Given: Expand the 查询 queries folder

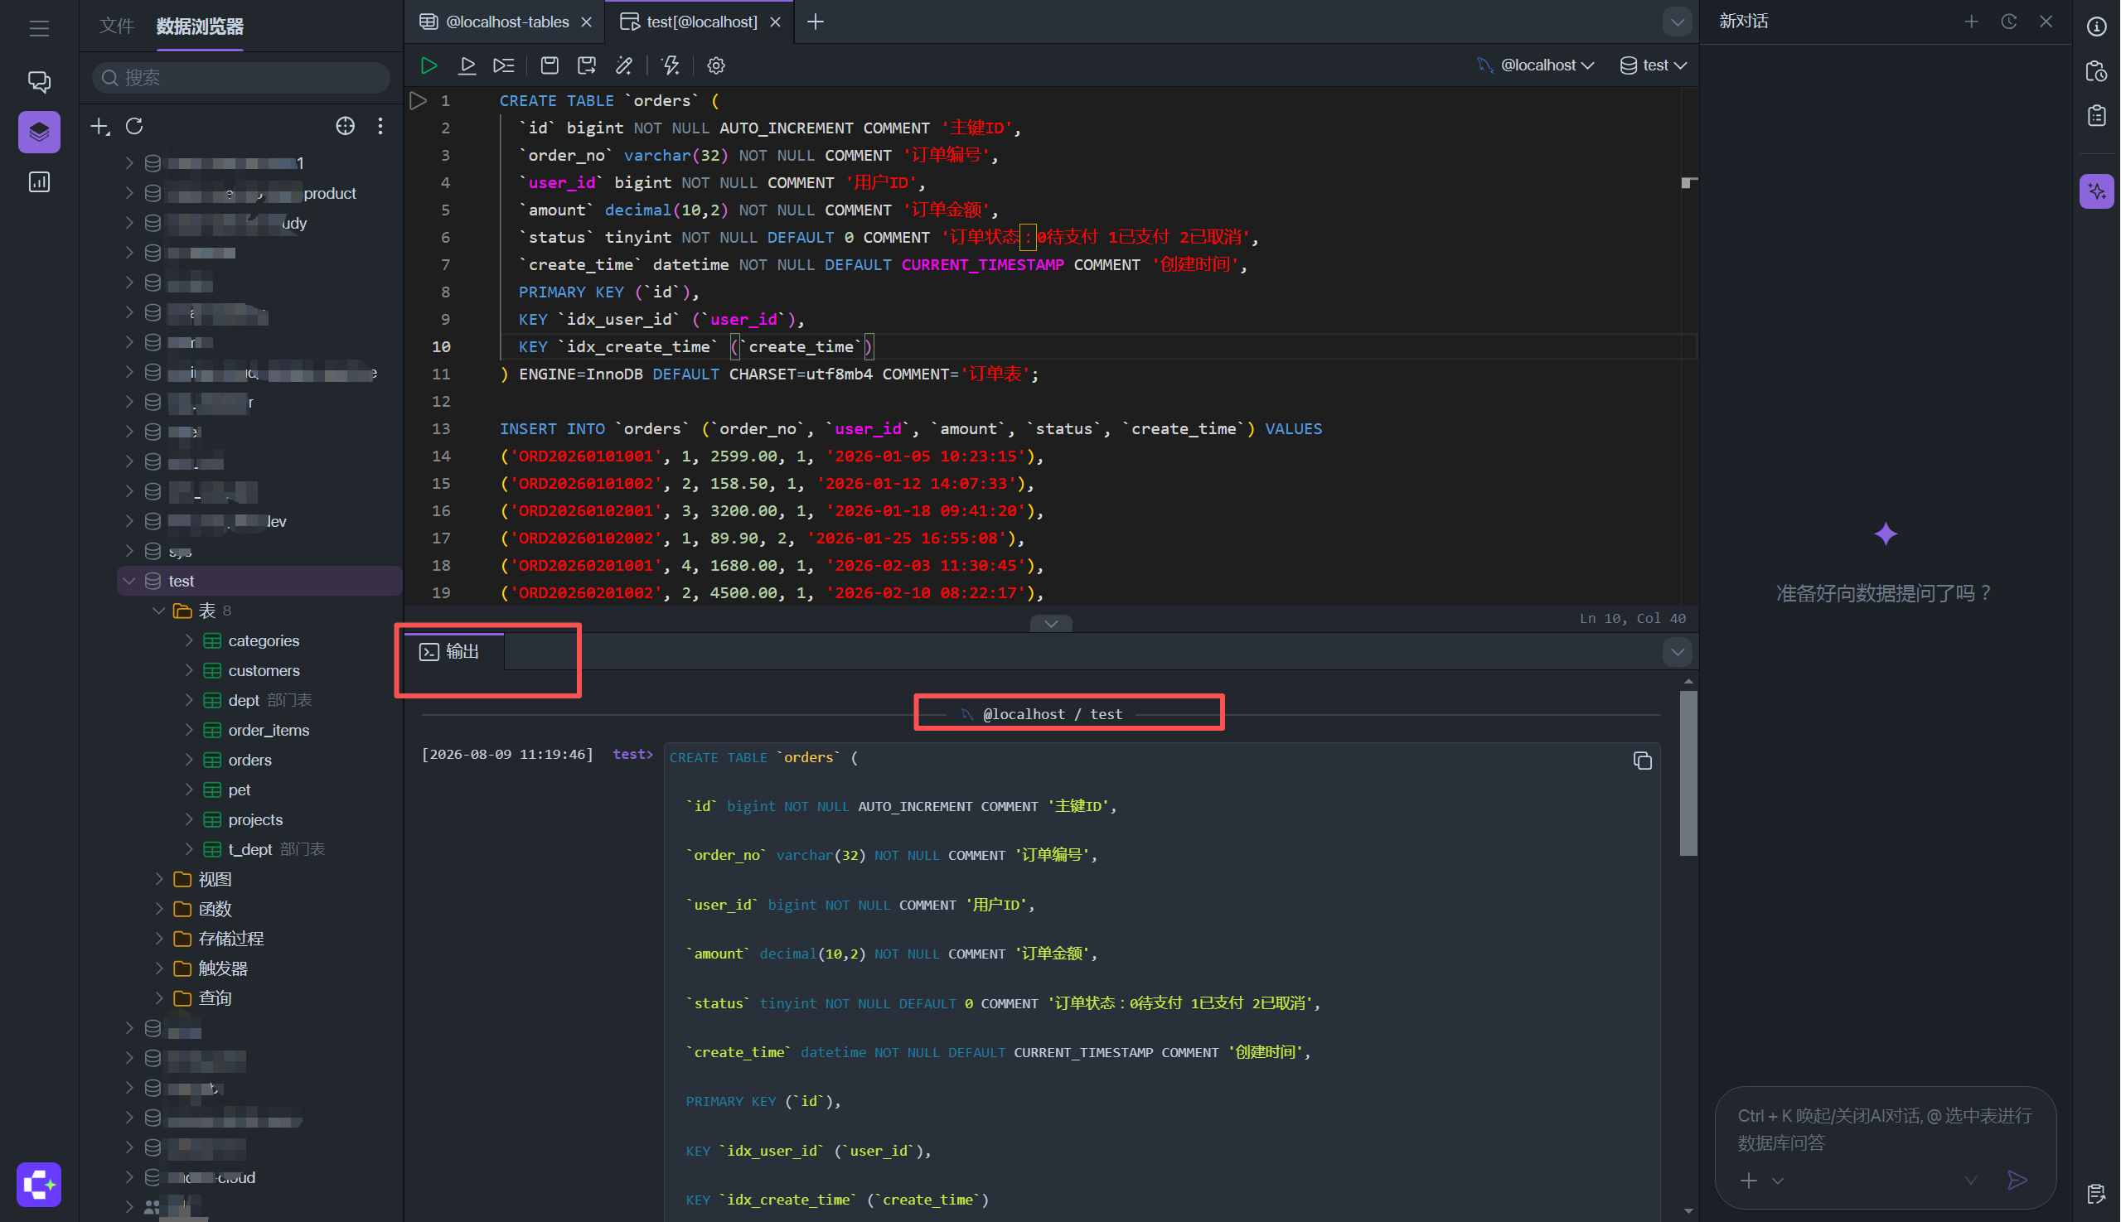Looking at the screenshot, I should tap(158, 998).
